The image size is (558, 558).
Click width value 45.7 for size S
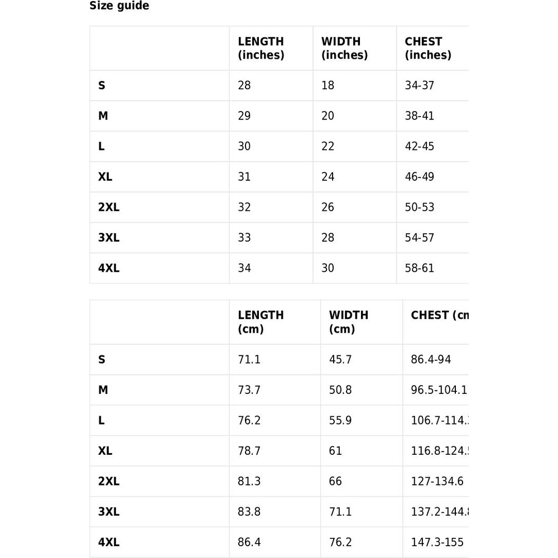(x=340, y=359)
